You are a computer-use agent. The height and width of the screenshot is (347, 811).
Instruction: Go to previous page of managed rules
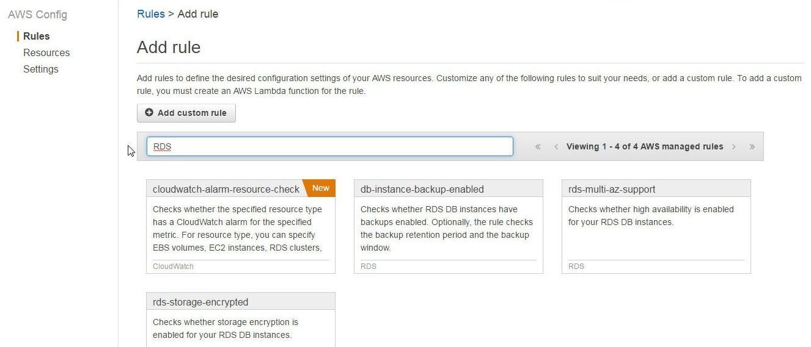pos(556,146)
